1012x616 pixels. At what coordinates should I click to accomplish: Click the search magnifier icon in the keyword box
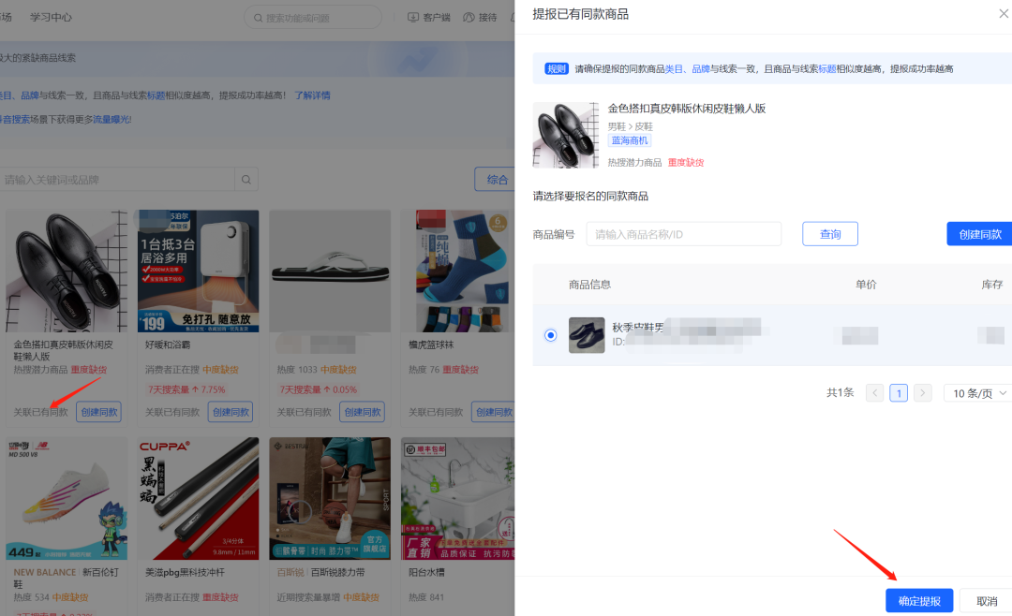coord(246,180)
